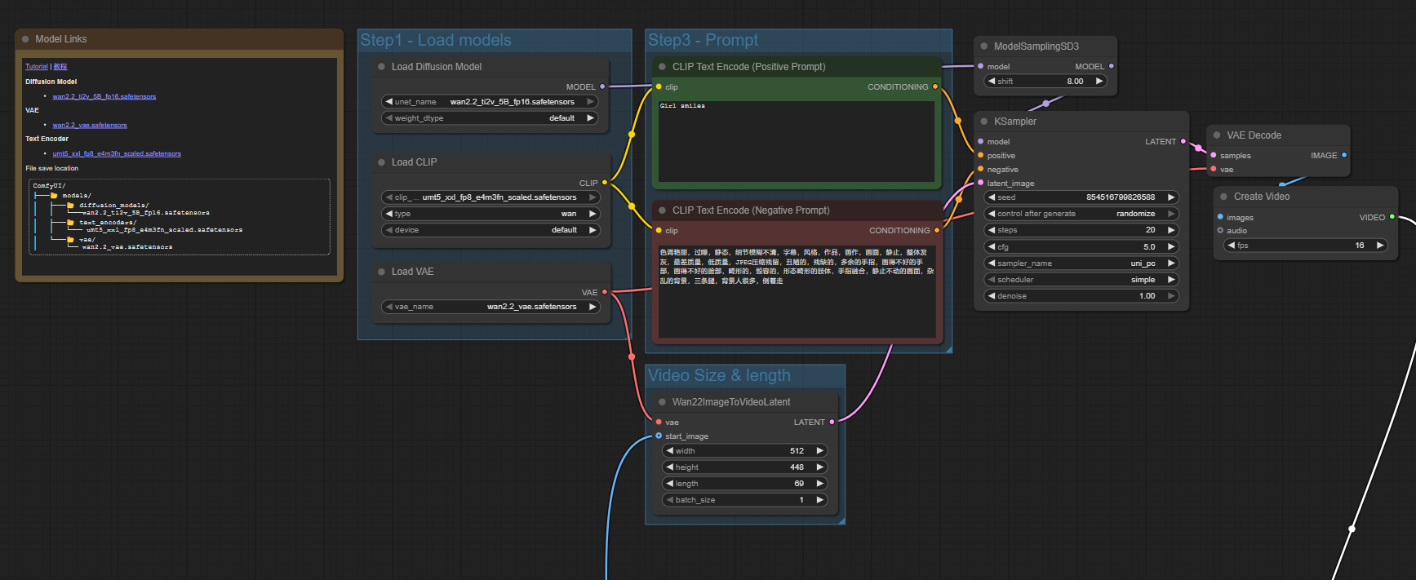Viewport: 1416px width, 580px height.
Task: Open the wan2.2_ti2v_5B_fp16.safetensors download link
Action: pyautogui.click(x=104, y=96)
